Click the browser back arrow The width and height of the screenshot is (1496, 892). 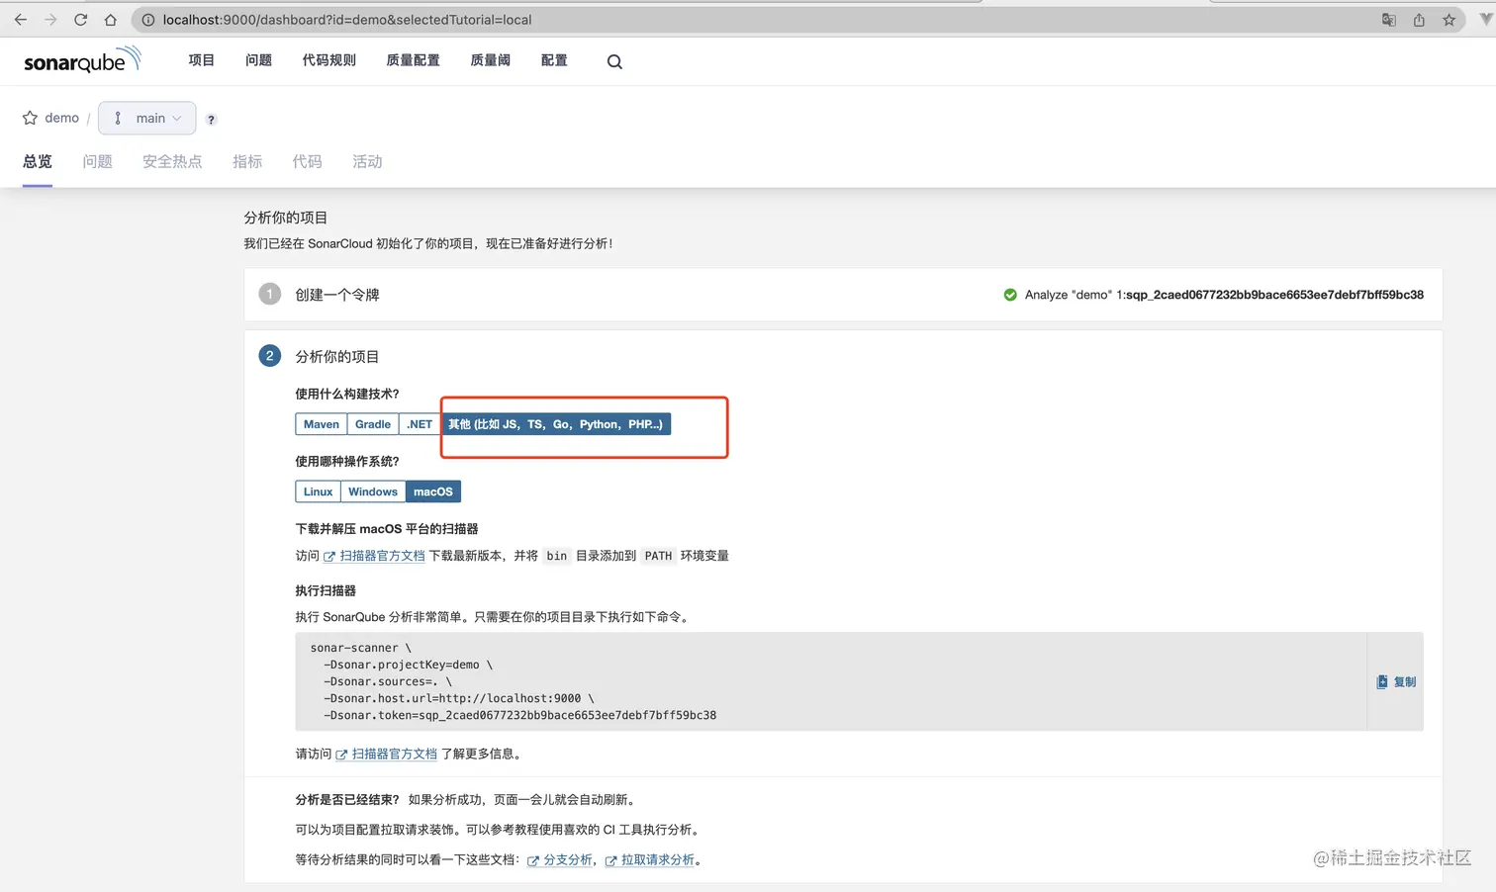[x=21, y=20]
